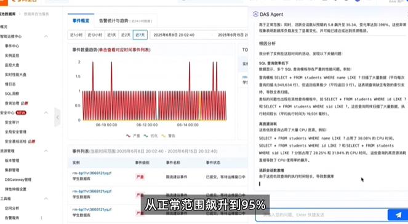Click the yellow warning spike in the event chart

click(x=200, y=105)
